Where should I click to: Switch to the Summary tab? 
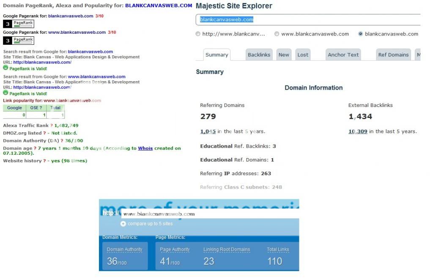217,55
